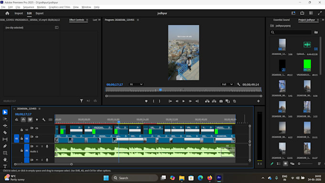
Task: Select the green screen clip thumbnail
Action: pyautogui.click(x=307, y=65)
